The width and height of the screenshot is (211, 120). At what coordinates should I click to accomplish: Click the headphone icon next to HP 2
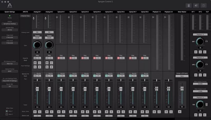tap(207, 64)
